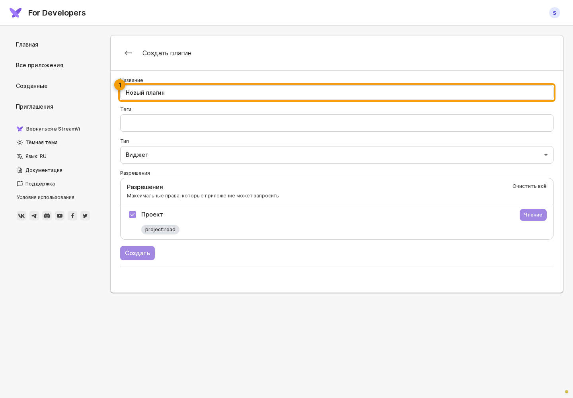Screen dimensions: 573x398
Task: Open Все приложения in the sidebar
Action: pos(39,65)
